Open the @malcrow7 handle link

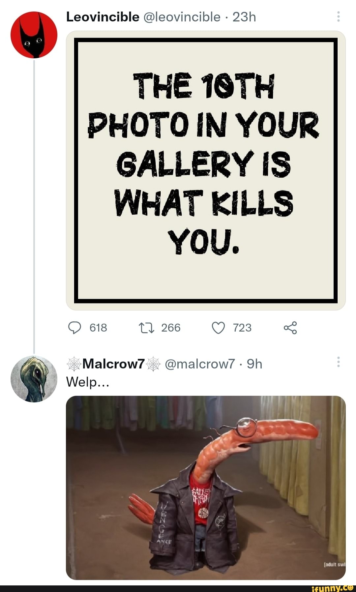click(x=200, y=364)
